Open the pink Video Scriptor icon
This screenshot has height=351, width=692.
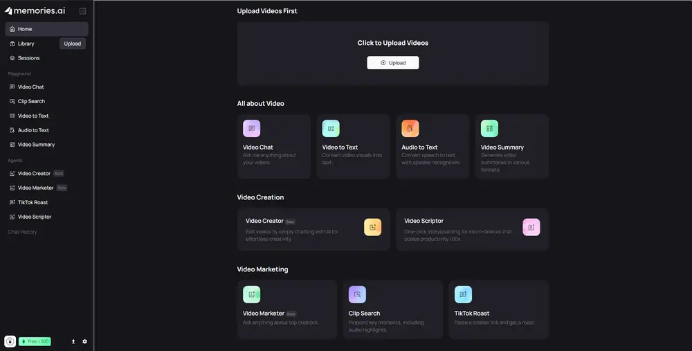tap(531, 227)
